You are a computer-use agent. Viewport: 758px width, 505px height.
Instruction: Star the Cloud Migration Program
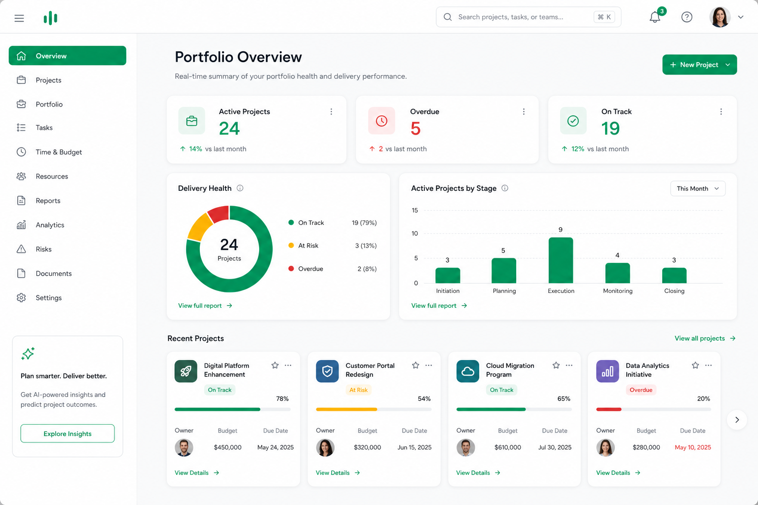point(556,365)
